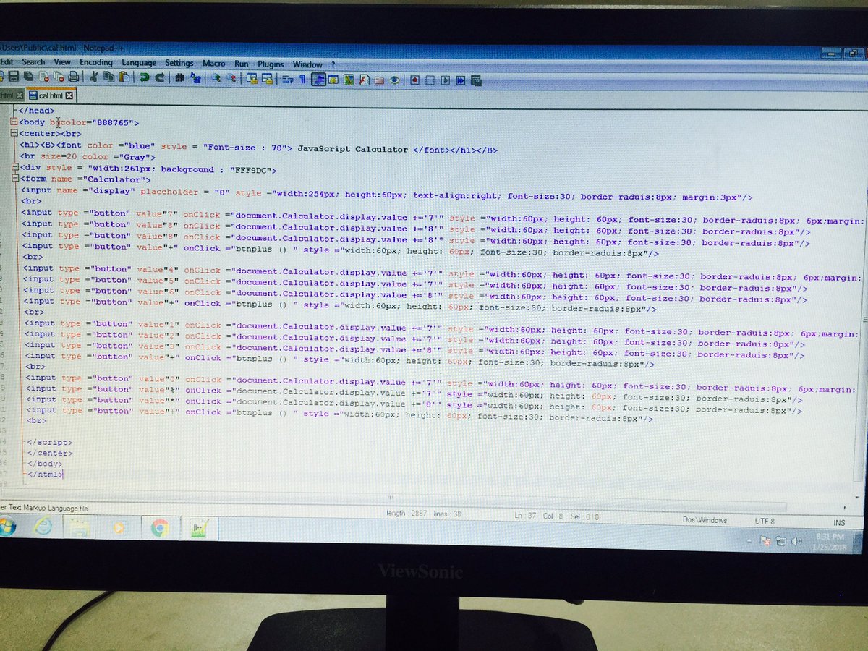Click the Stop Recording macro icon
This screenshot has height=651, width=868.
430,80
